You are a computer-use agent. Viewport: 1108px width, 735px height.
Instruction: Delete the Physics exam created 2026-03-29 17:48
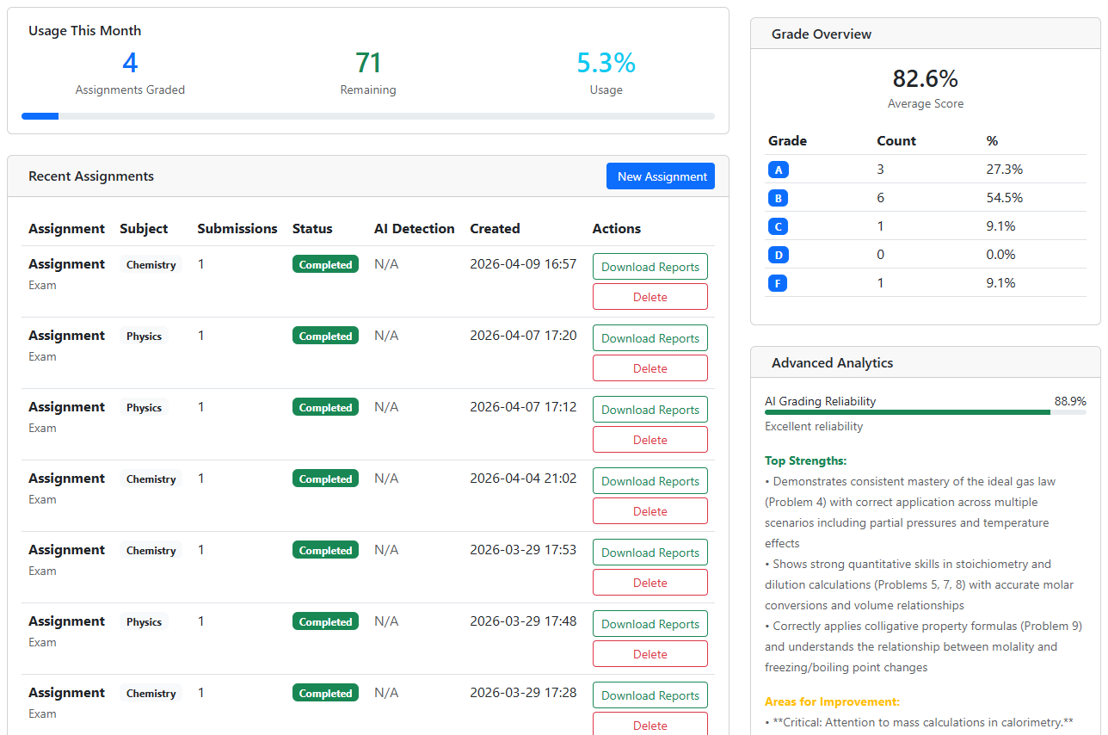point(649,653)
